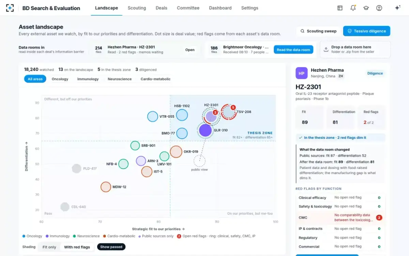Click the Cardio-metabolic legend color dot

[104, 236]
